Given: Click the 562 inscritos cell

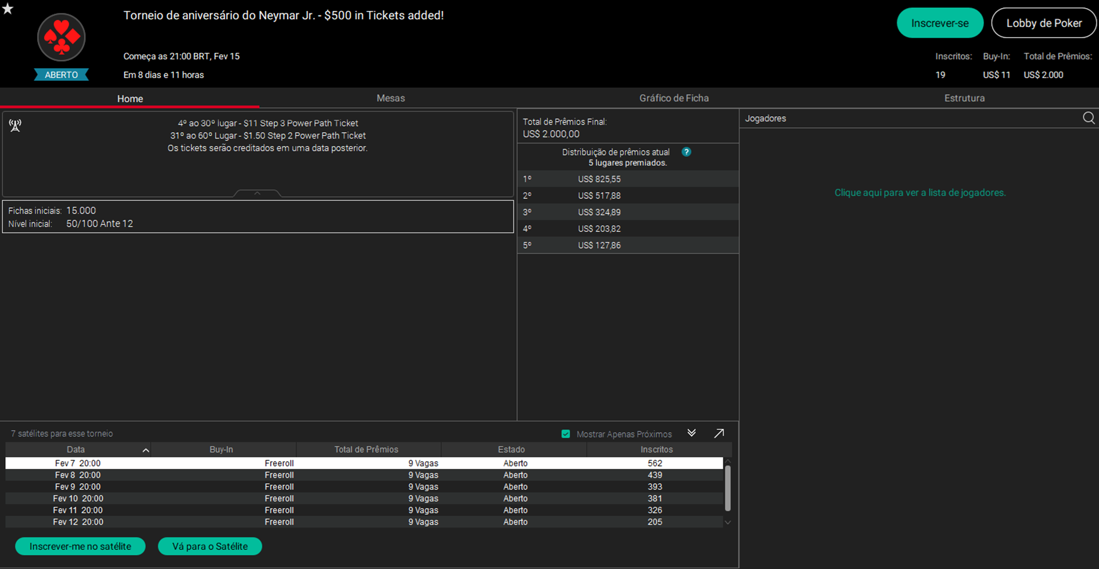Looking at the screenshot, I should (655, 463).
